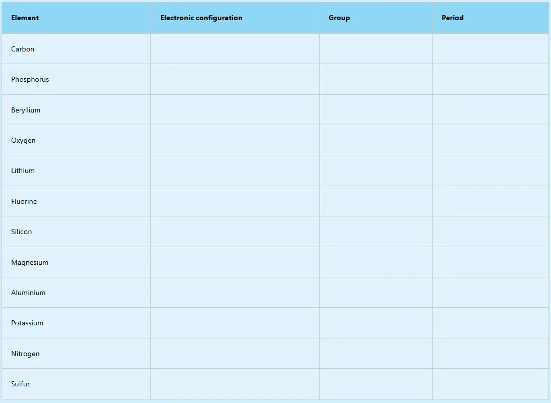Click Fluorine's electronic configuration cell
The image size is (551, 403).
click(x=235, y=201)
